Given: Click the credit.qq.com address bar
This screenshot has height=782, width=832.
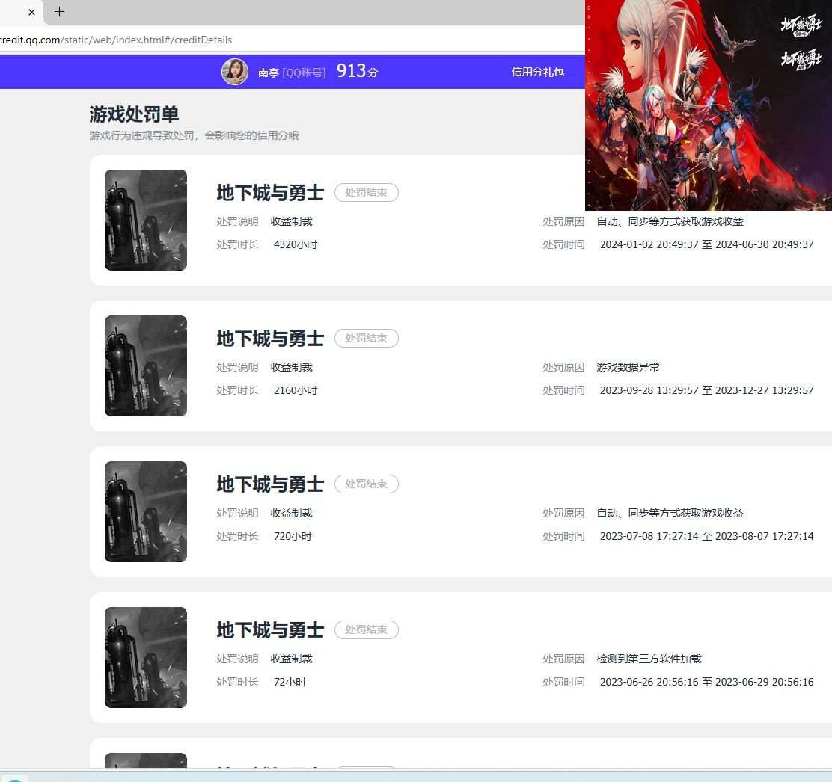Looking at the screenshot, I should (292, 40).
